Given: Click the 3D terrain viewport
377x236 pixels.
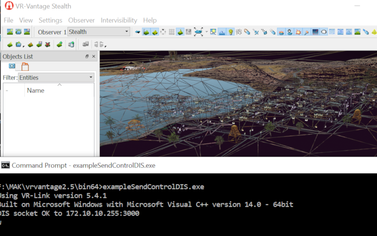Looking at the screenshot, I should (x=238, y=103).
